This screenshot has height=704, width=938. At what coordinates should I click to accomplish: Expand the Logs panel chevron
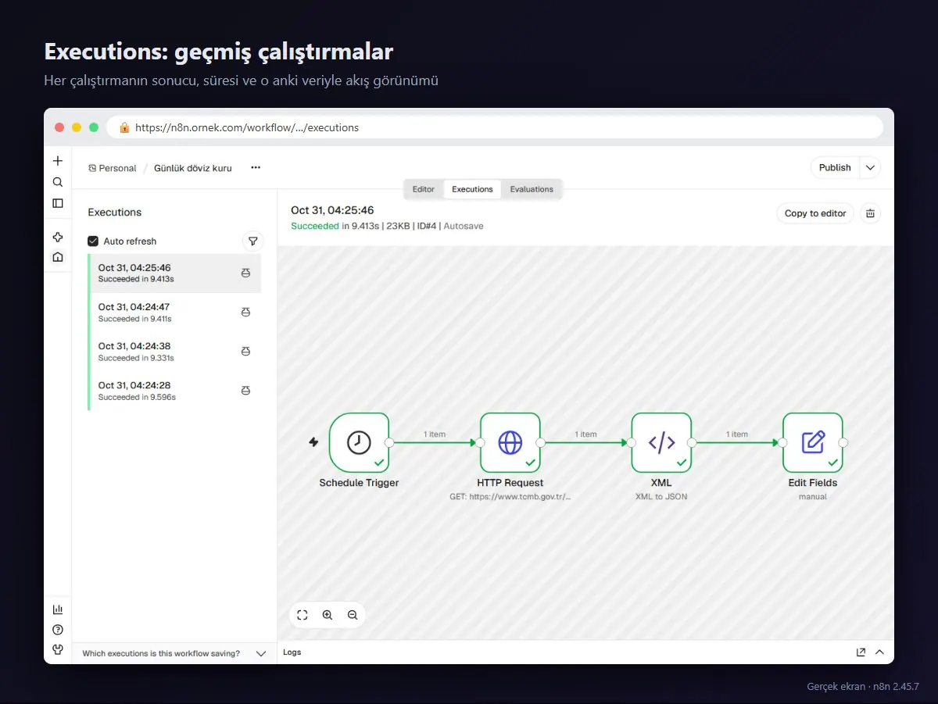point(879,652)
